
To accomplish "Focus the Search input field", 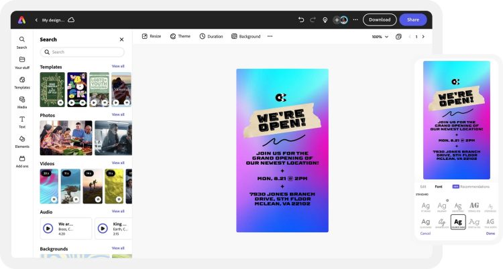I will point(82,52).
